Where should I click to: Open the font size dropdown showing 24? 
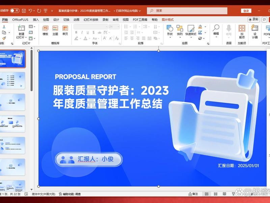[x=114, y=26]
